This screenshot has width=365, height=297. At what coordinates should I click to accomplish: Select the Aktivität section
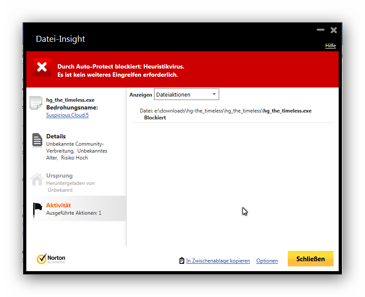coord(77,208)
